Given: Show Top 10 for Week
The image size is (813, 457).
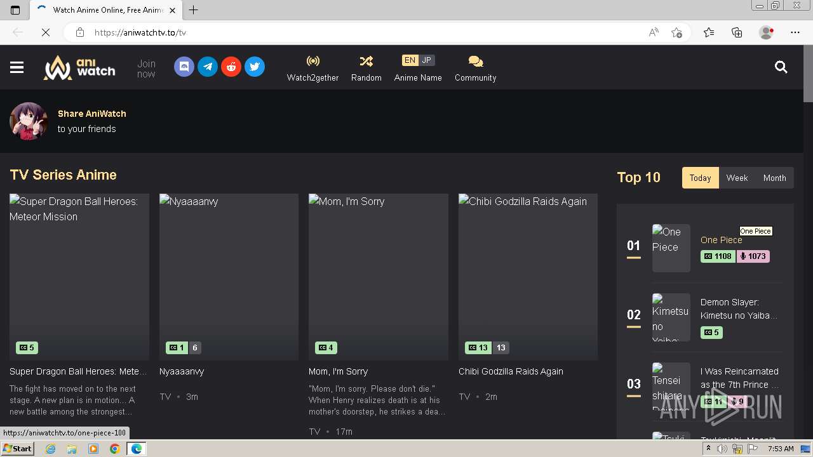Looking at the screenshot, I should click(737, 178).
